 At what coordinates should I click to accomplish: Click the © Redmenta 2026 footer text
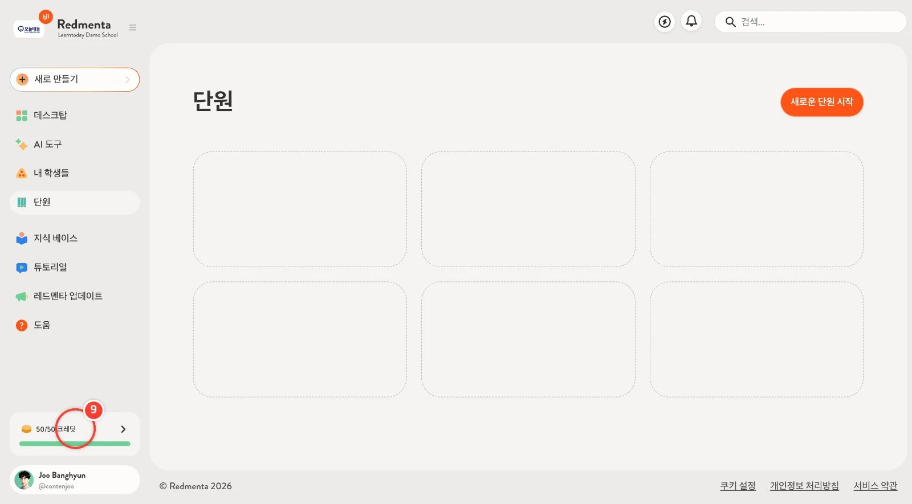(x=196, y=486)
